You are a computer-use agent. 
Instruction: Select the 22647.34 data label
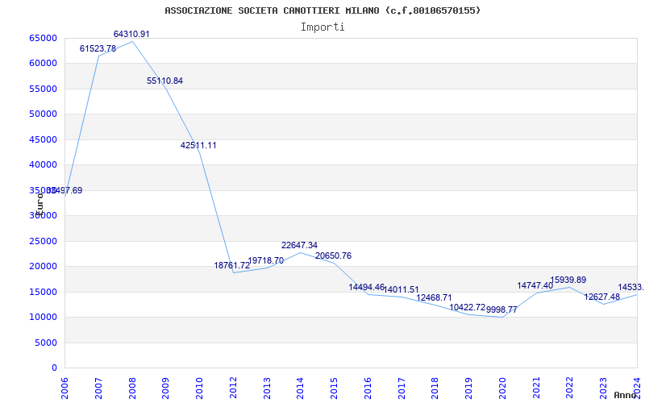click(x=299, y=245)
